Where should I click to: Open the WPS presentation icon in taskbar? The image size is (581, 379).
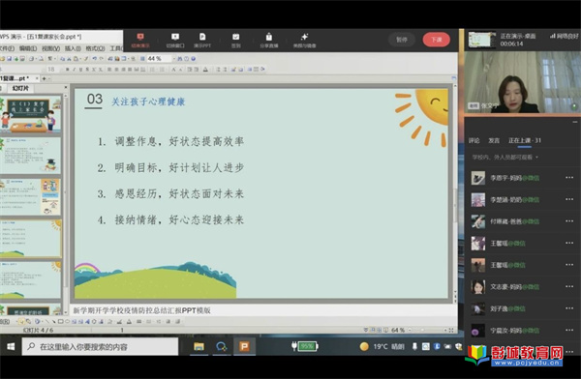click(x=244, y=346)
